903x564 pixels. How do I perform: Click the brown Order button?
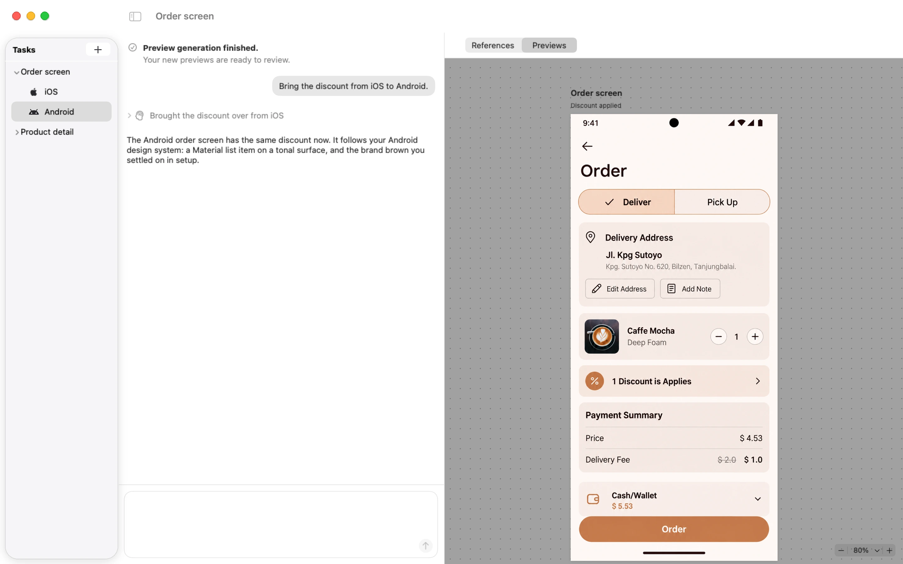point(674,529)
